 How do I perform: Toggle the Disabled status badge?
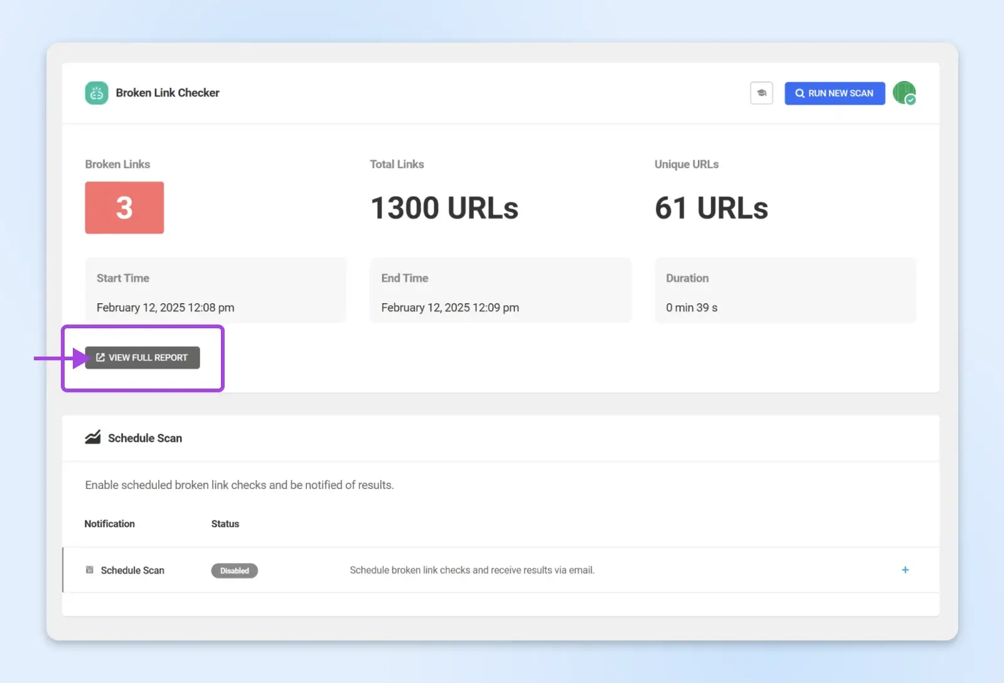[234, 571]
